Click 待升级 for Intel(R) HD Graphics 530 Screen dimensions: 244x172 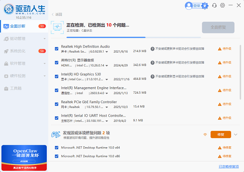(227, 76)
